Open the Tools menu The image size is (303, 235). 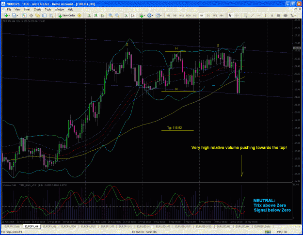click(x=48, y=10)
